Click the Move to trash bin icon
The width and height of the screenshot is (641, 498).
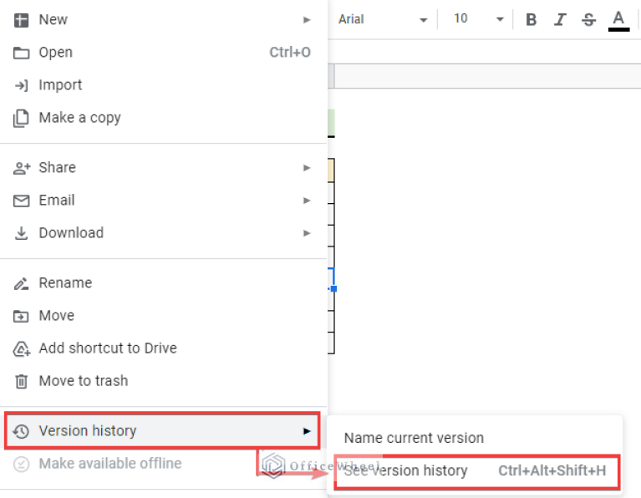22,381
